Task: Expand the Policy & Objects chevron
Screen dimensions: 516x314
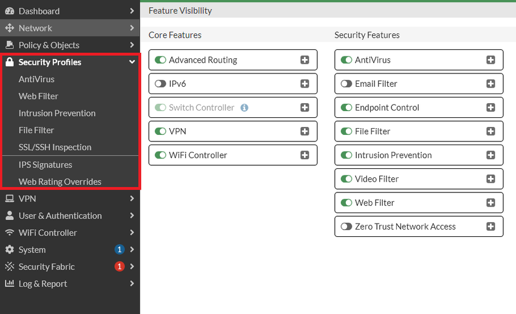Action: [132, 45]
